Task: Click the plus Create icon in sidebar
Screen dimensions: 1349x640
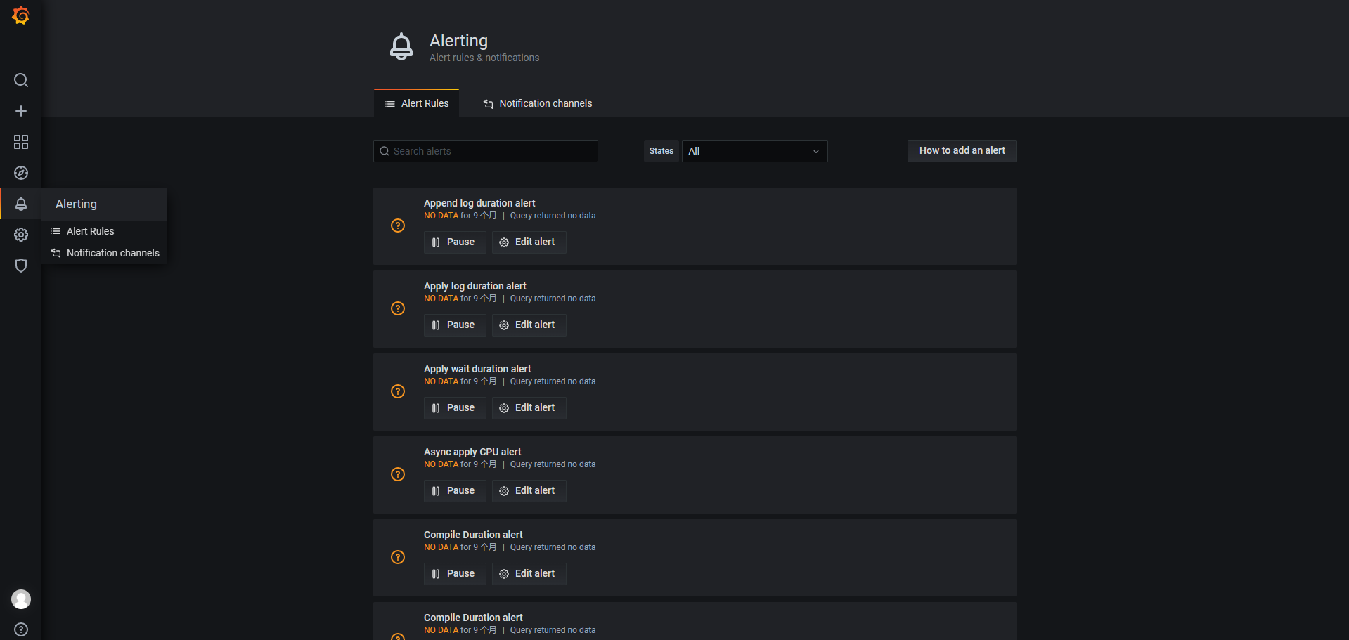Action: coord(21,111)
